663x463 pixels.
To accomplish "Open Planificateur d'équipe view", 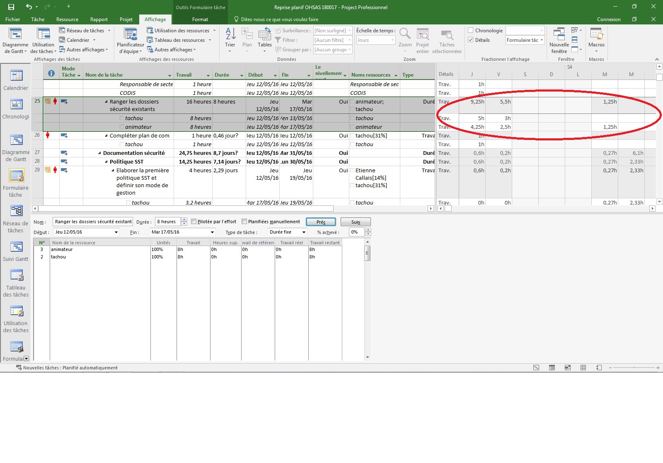I will coord(131,41).
